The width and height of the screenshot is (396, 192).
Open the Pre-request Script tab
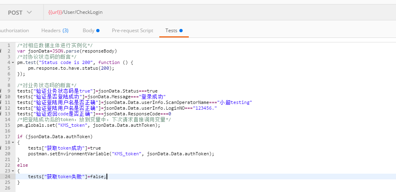pos(132,31)
